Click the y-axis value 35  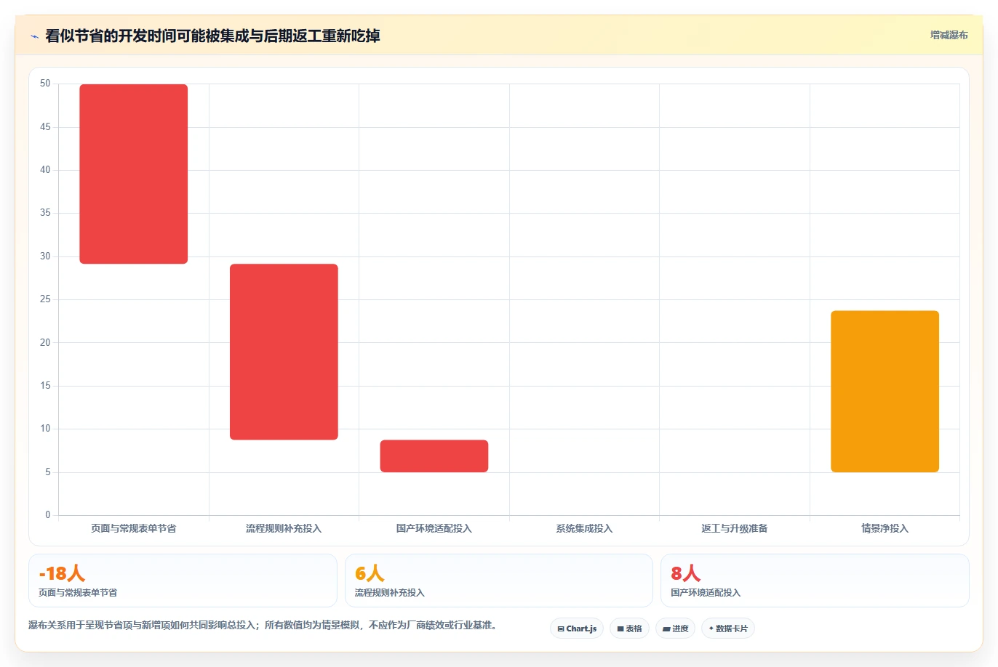pyautogui.click(x=45, y=213)
